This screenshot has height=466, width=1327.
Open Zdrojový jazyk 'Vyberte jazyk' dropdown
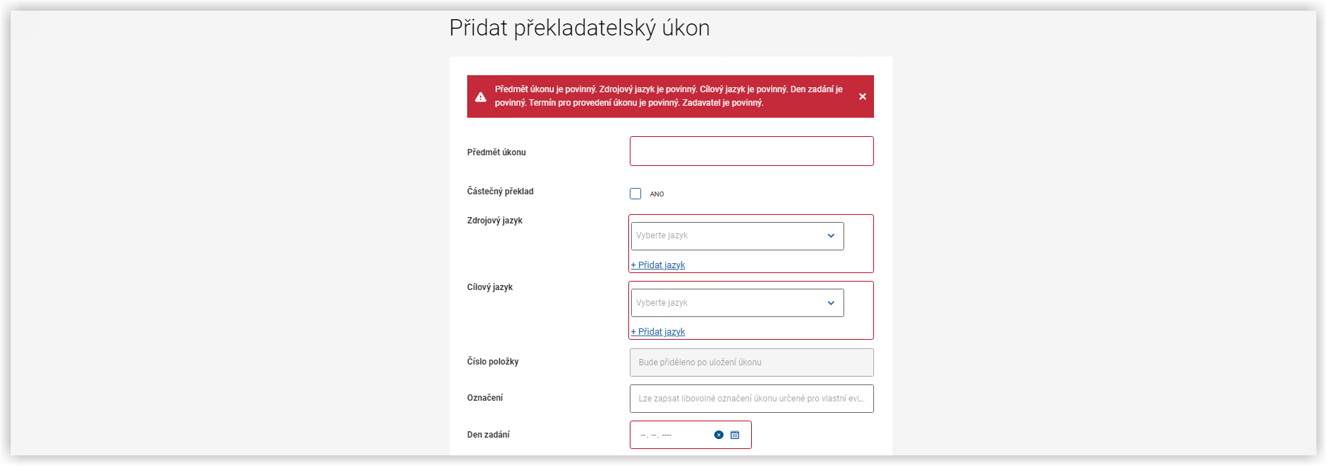tap(737, 236)
